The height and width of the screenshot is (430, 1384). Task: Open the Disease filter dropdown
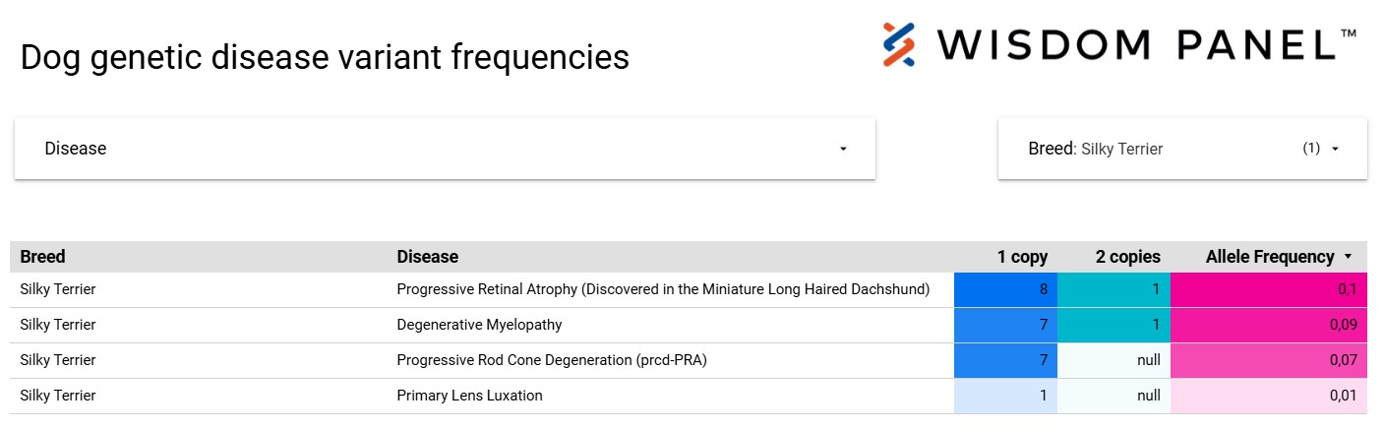click(x=444, y=149)
